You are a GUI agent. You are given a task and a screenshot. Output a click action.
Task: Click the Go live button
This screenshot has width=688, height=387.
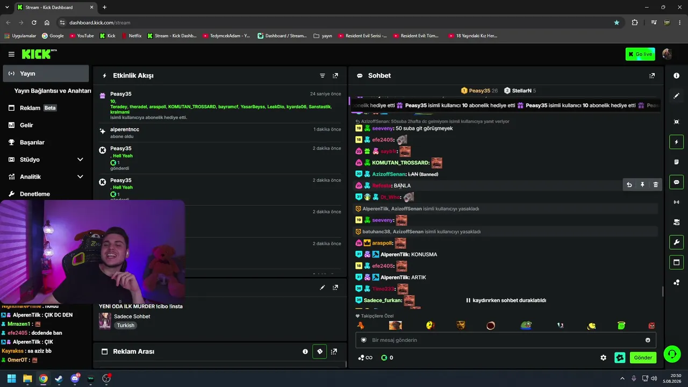pos(640,54)
